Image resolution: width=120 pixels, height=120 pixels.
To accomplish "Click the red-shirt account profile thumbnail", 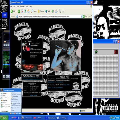I will [x=26, y=47].
